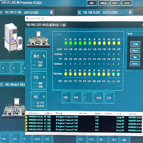
Task: Select the assembly machine 3D thumbnail
Action: tap(13, 38)
